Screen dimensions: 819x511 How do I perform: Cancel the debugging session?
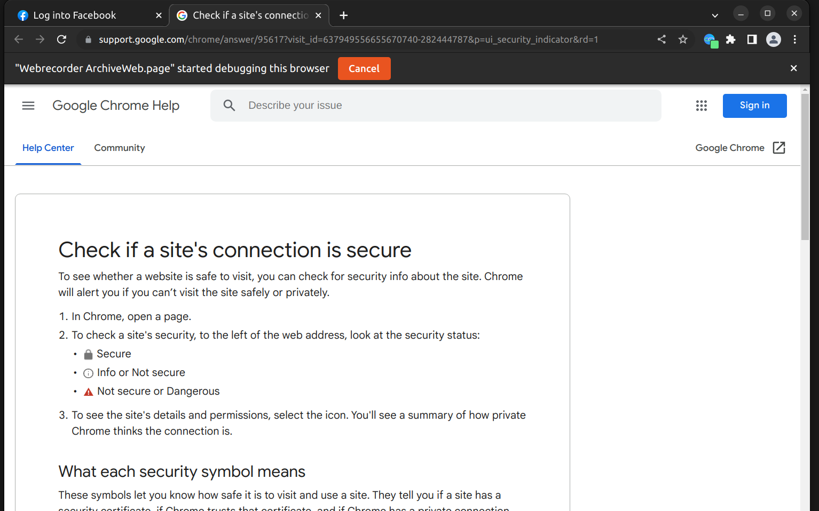click(364, 68)
